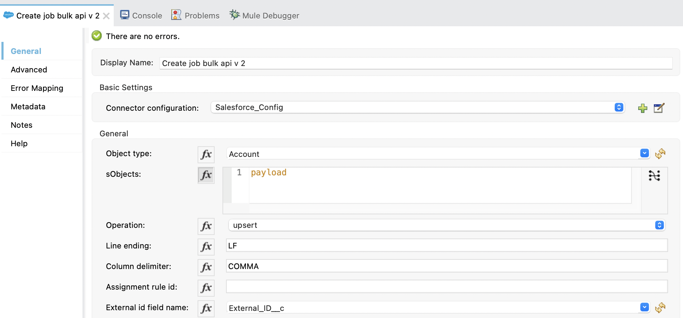
Task: Open the Advanced section in sidebar
Action: (42, 70)
